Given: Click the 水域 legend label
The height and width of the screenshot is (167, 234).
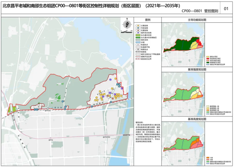Looking at the screenshot, I should pyautogui.click(x=143, y=42).
